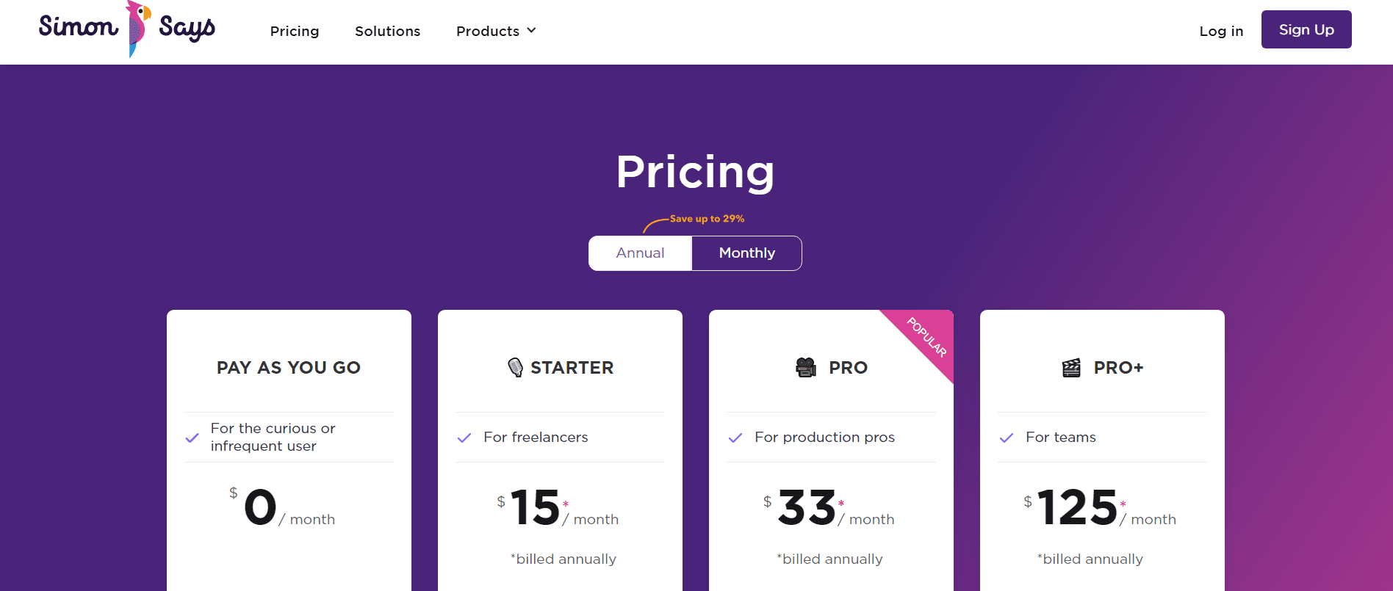Select the PAY AS YOU GO plan heading

coord(289,368)
